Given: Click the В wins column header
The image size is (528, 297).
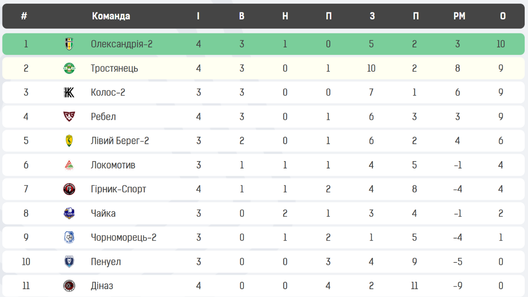Looking at the screenshot, I should point(242,16).
